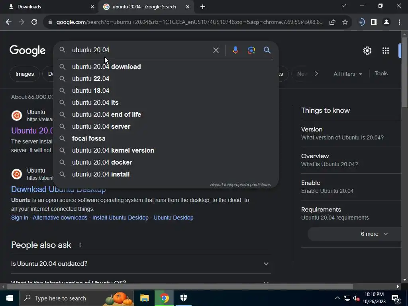Open Install Ubuntu Desktop sitelink
This screenshot has width=408, height=306.
coord(120,218)
